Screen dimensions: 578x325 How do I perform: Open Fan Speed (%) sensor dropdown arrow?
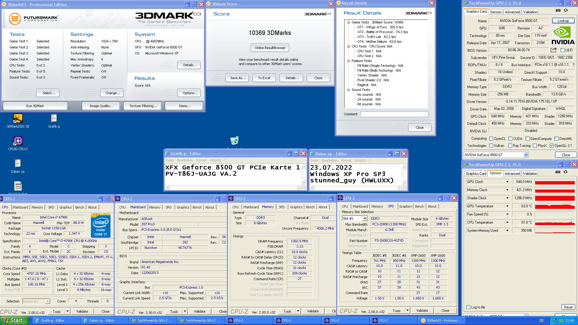pos(507,214)
